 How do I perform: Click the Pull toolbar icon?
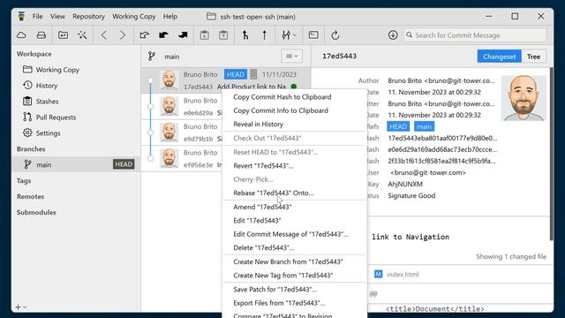(163, 35)
